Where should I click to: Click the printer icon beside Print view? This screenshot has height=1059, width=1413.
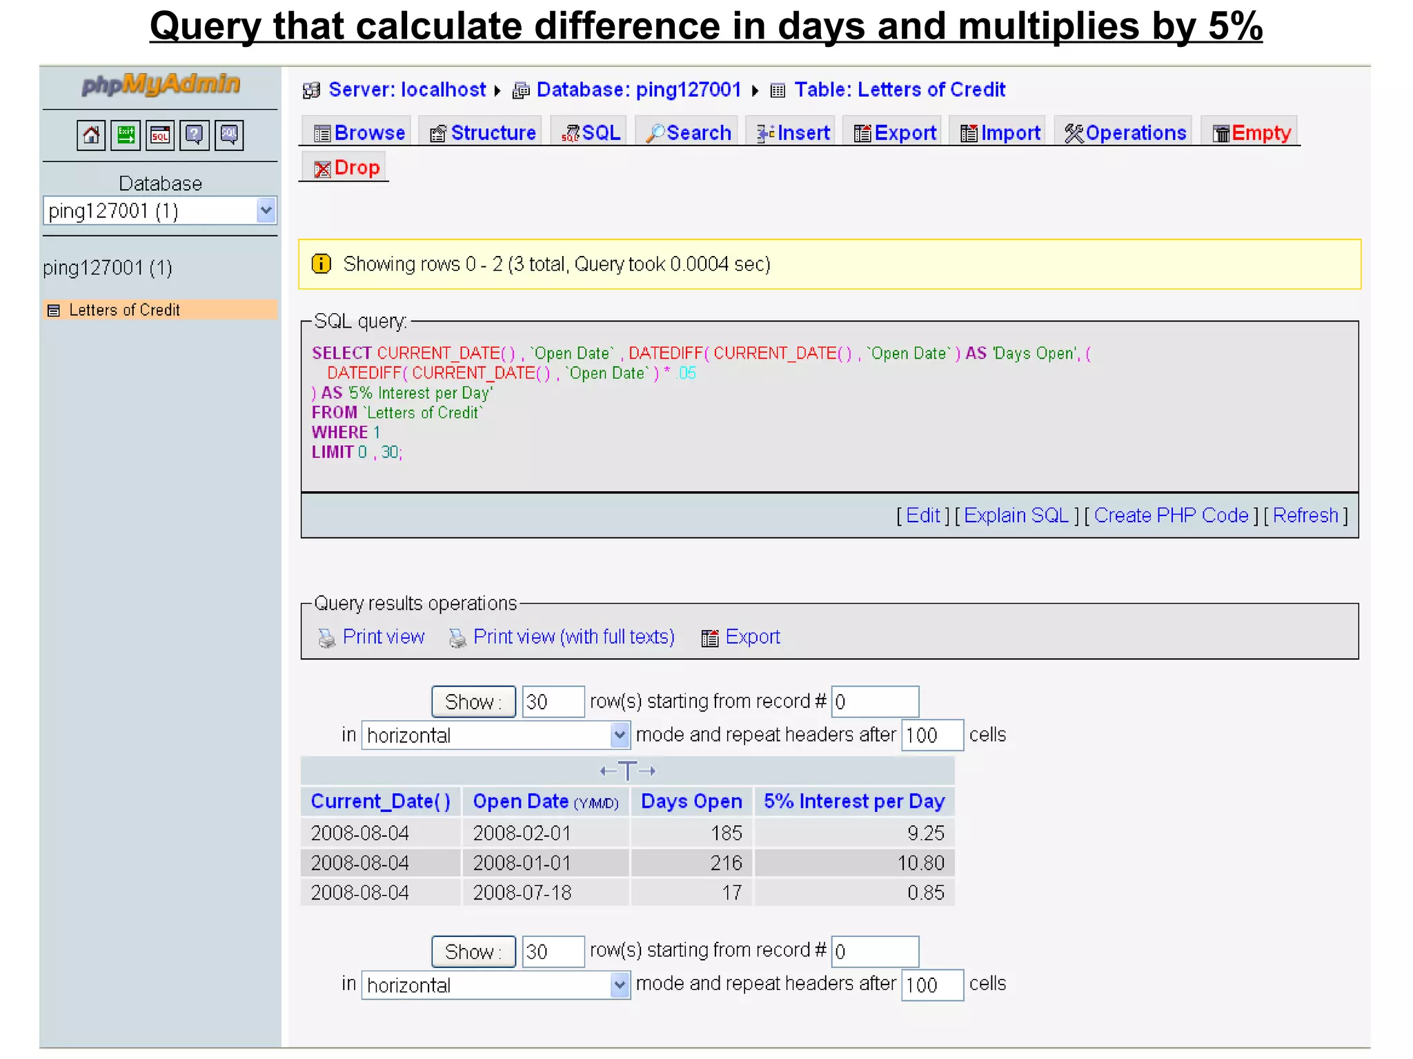(326, 638)
